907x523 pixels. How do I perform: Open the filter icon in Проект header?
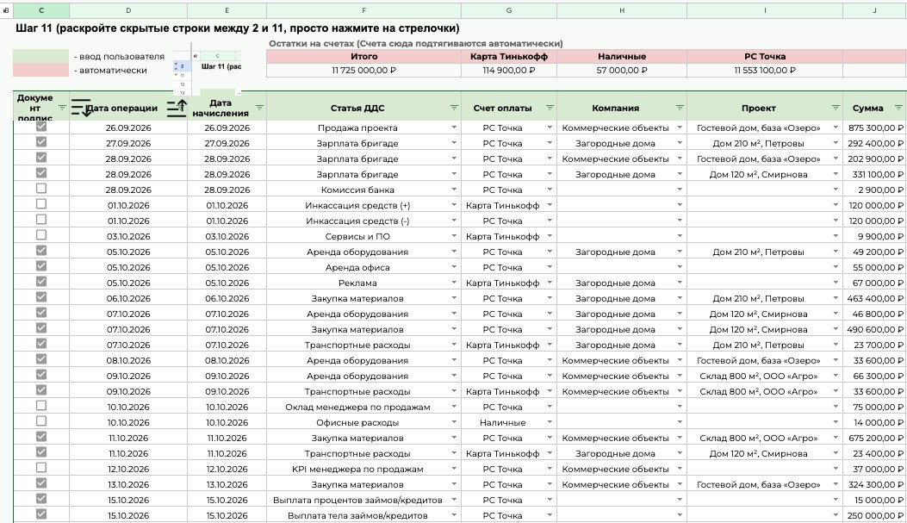[836, 109]
